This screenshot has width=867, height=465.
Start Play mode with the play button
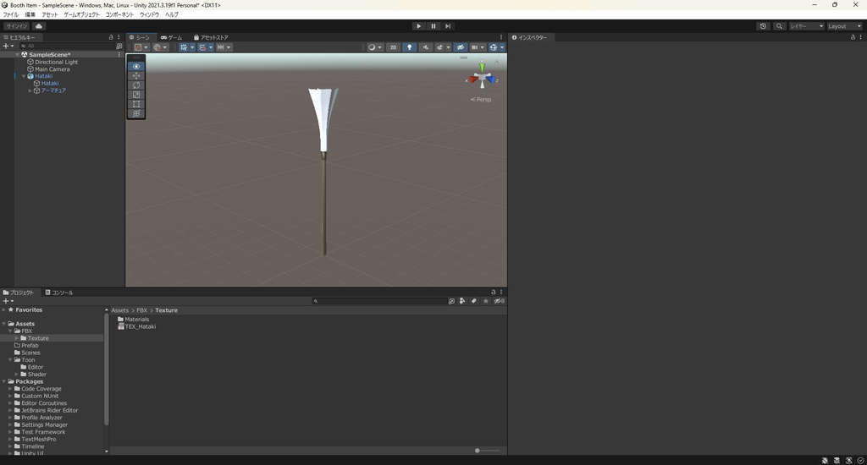(x=418, y=26)
